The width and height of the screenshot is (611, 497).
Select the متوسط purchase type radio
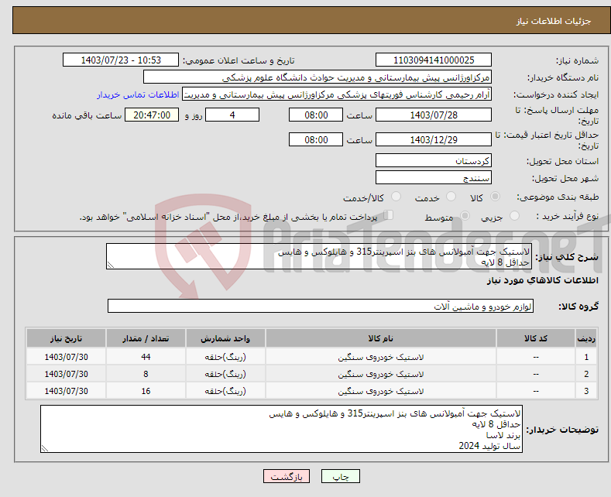coord(465,216)
